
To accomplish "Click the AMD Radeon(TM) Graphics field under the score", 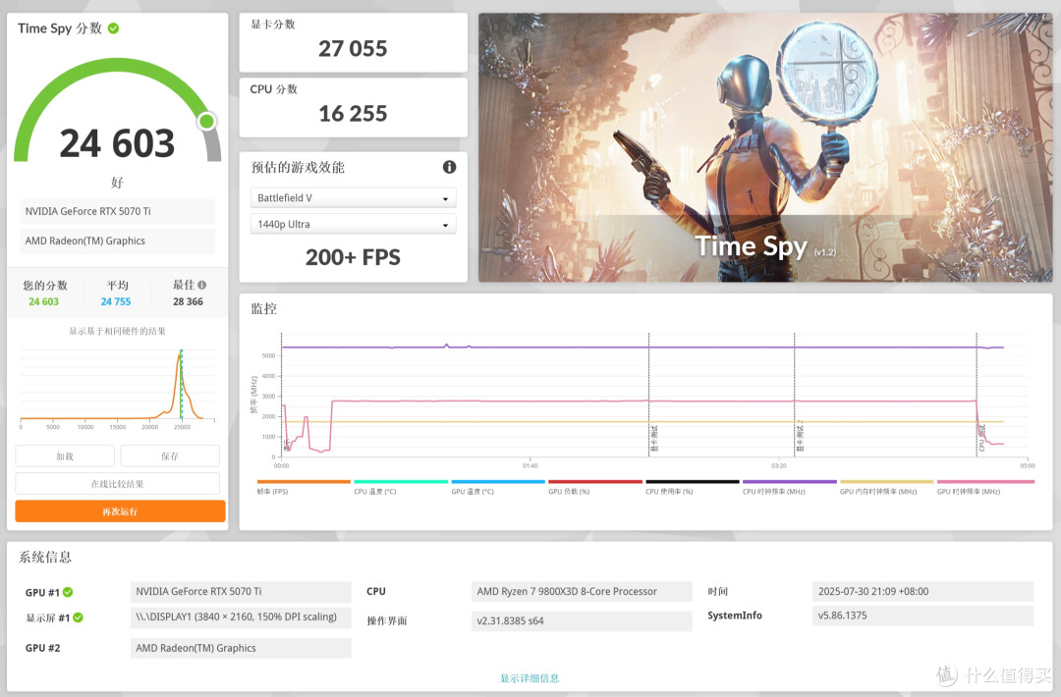I will (118, 241).
